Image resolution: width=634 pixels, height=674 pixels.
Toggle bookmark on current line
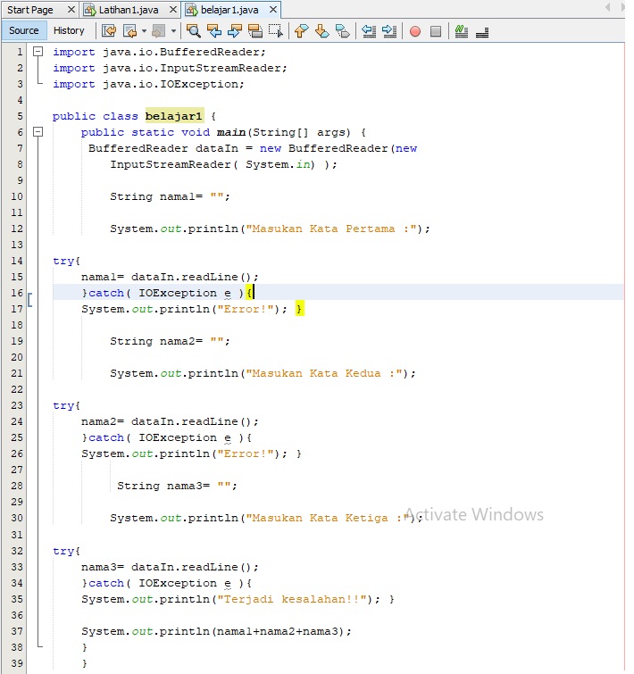tap(343, 31)
